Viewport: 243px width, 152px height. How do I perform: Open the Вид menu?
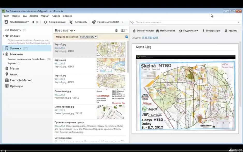pyautogui.click(x=25, y=16)
